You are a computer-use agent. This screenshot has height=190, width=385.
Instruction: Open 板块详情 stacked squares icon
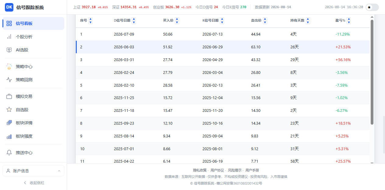(x=9, y=123)
